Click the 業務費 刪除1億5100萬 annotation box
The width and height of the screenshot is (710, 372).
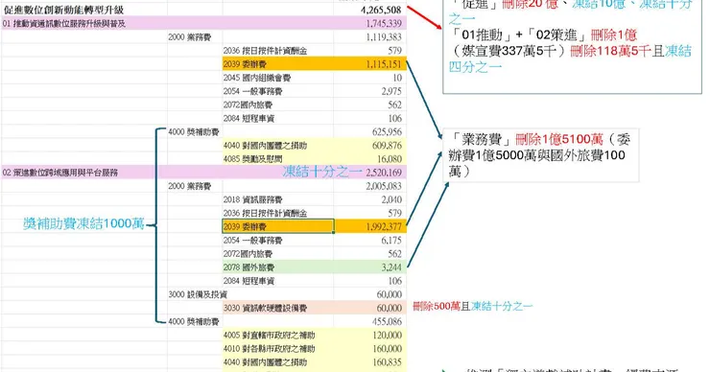click(540, 154)
